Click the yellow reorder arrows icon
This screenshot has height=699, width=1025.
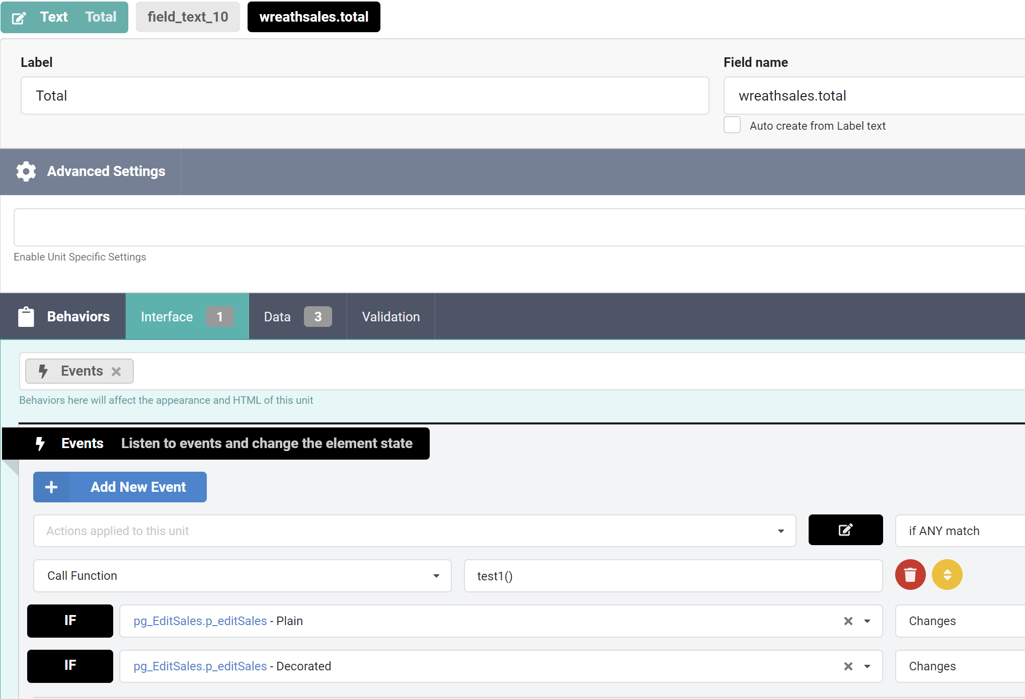tap(947, 575)
